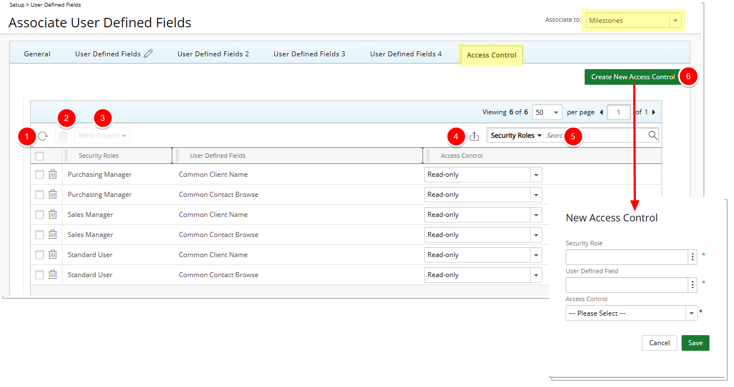Click the export icon above the grid
This screenshot has height=387, width=734.
click(x=474, y=135)
